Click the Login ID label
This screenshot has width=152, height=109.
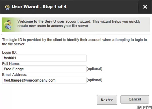[9, 52]
